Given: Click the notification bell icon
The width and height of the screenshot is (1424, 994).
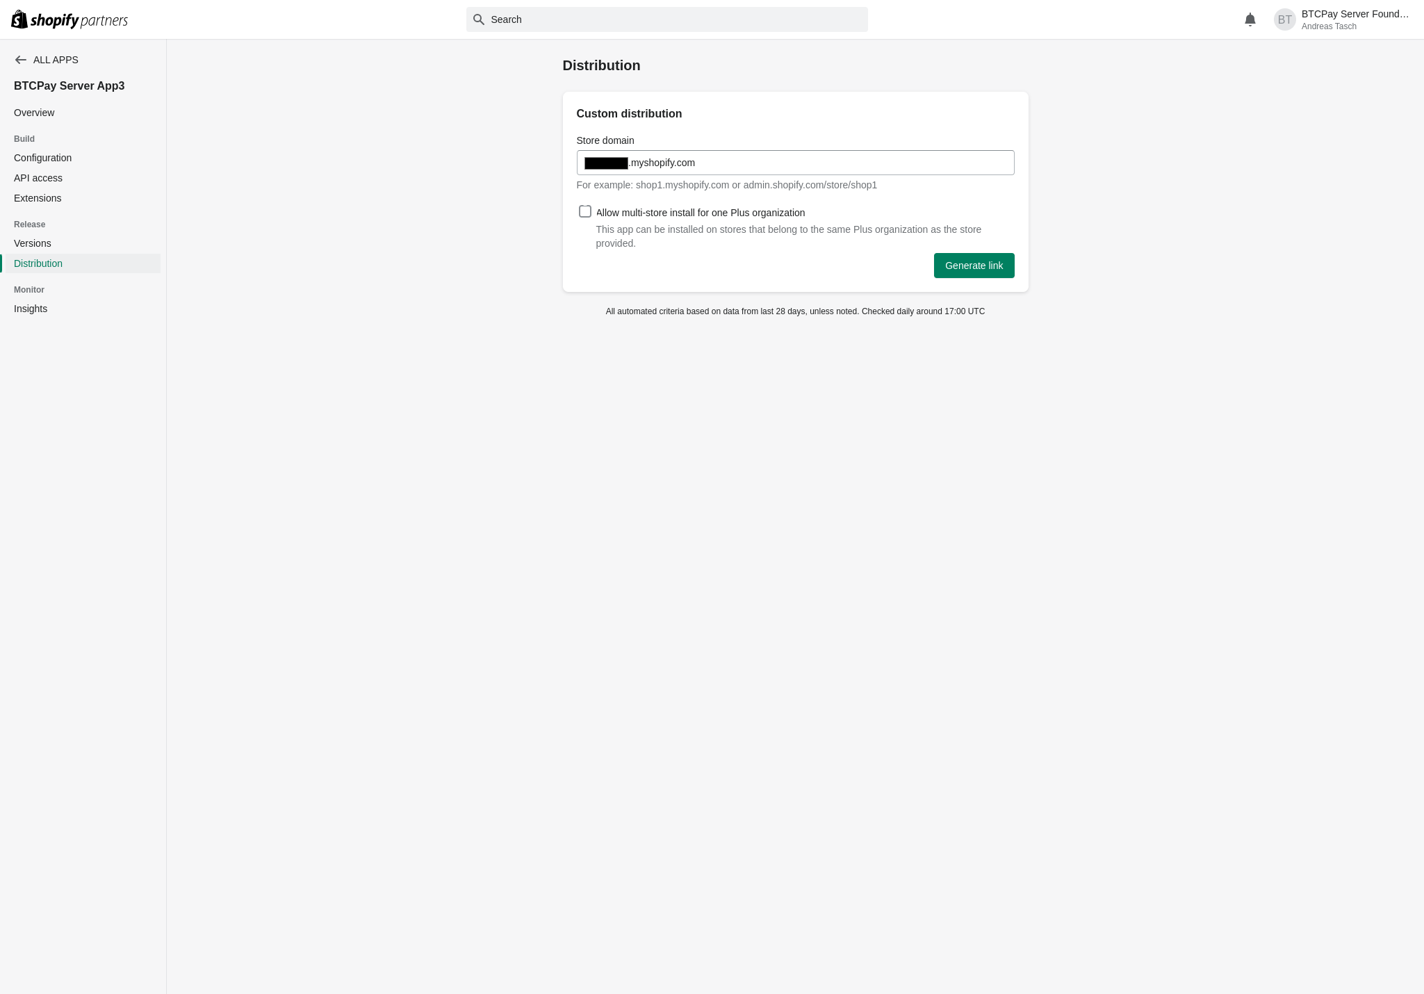Looking at the screenshot, I should coord(1250,18).
